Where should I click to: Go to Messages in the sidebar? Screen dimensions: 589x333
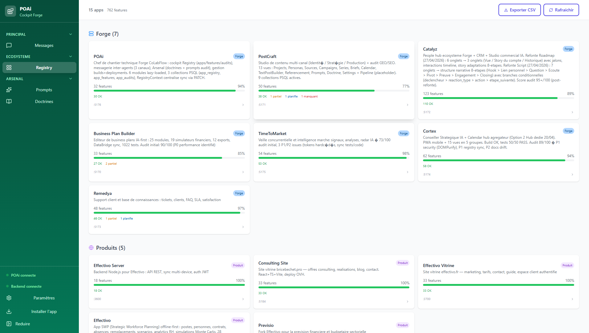(x=39, y=45)
